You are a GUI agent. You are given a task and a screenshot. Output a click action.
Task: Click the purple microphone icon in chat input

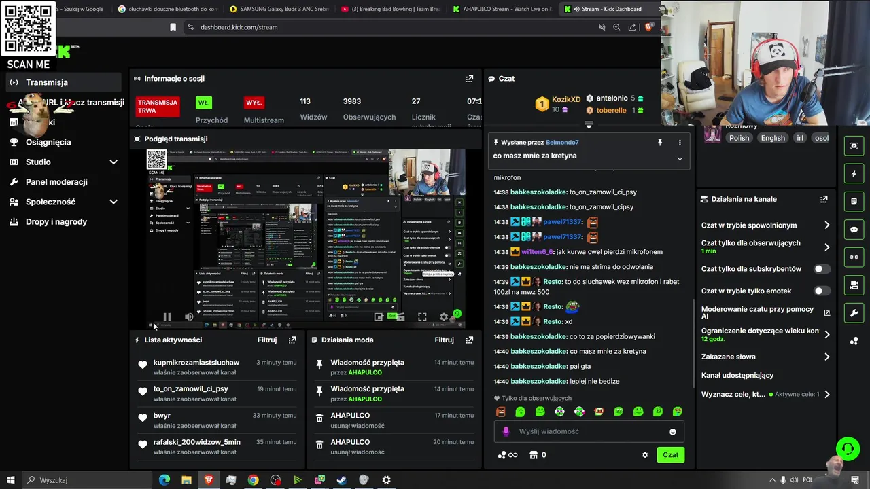[x=505, y=431]
